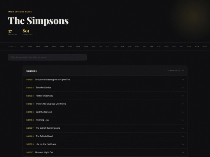Expand the Bart the General row chevron

[x=183, y=112]
